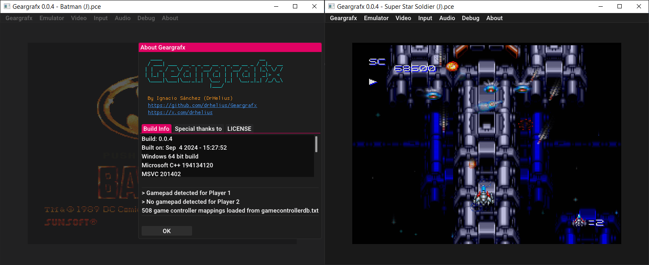This screenshot has width=649, height=265.
Task: Open the GitHub Geargrafx repository link
Action: tap(202, 105)
